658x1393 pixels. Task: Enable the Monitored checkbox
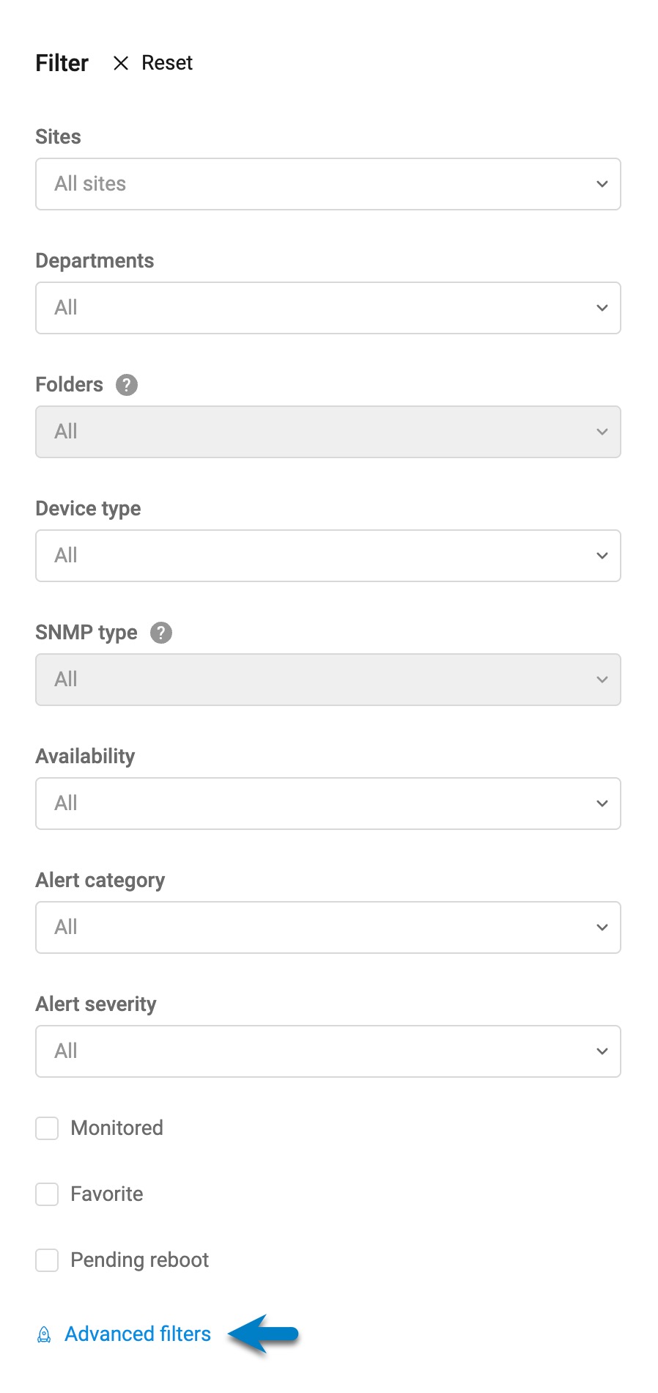click(x=46, y=1128)
